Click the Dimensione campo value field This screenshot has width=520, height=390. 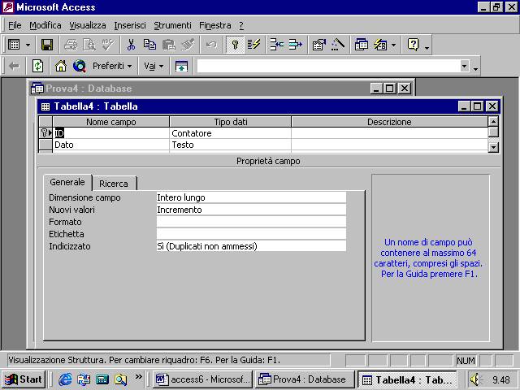click(251, 197)
